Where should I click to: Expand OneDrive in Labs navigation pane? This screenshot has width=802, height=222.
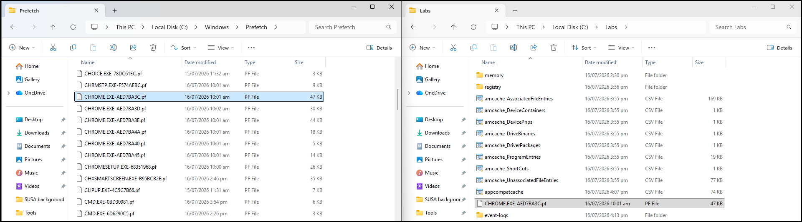click(x=409, y=93)
